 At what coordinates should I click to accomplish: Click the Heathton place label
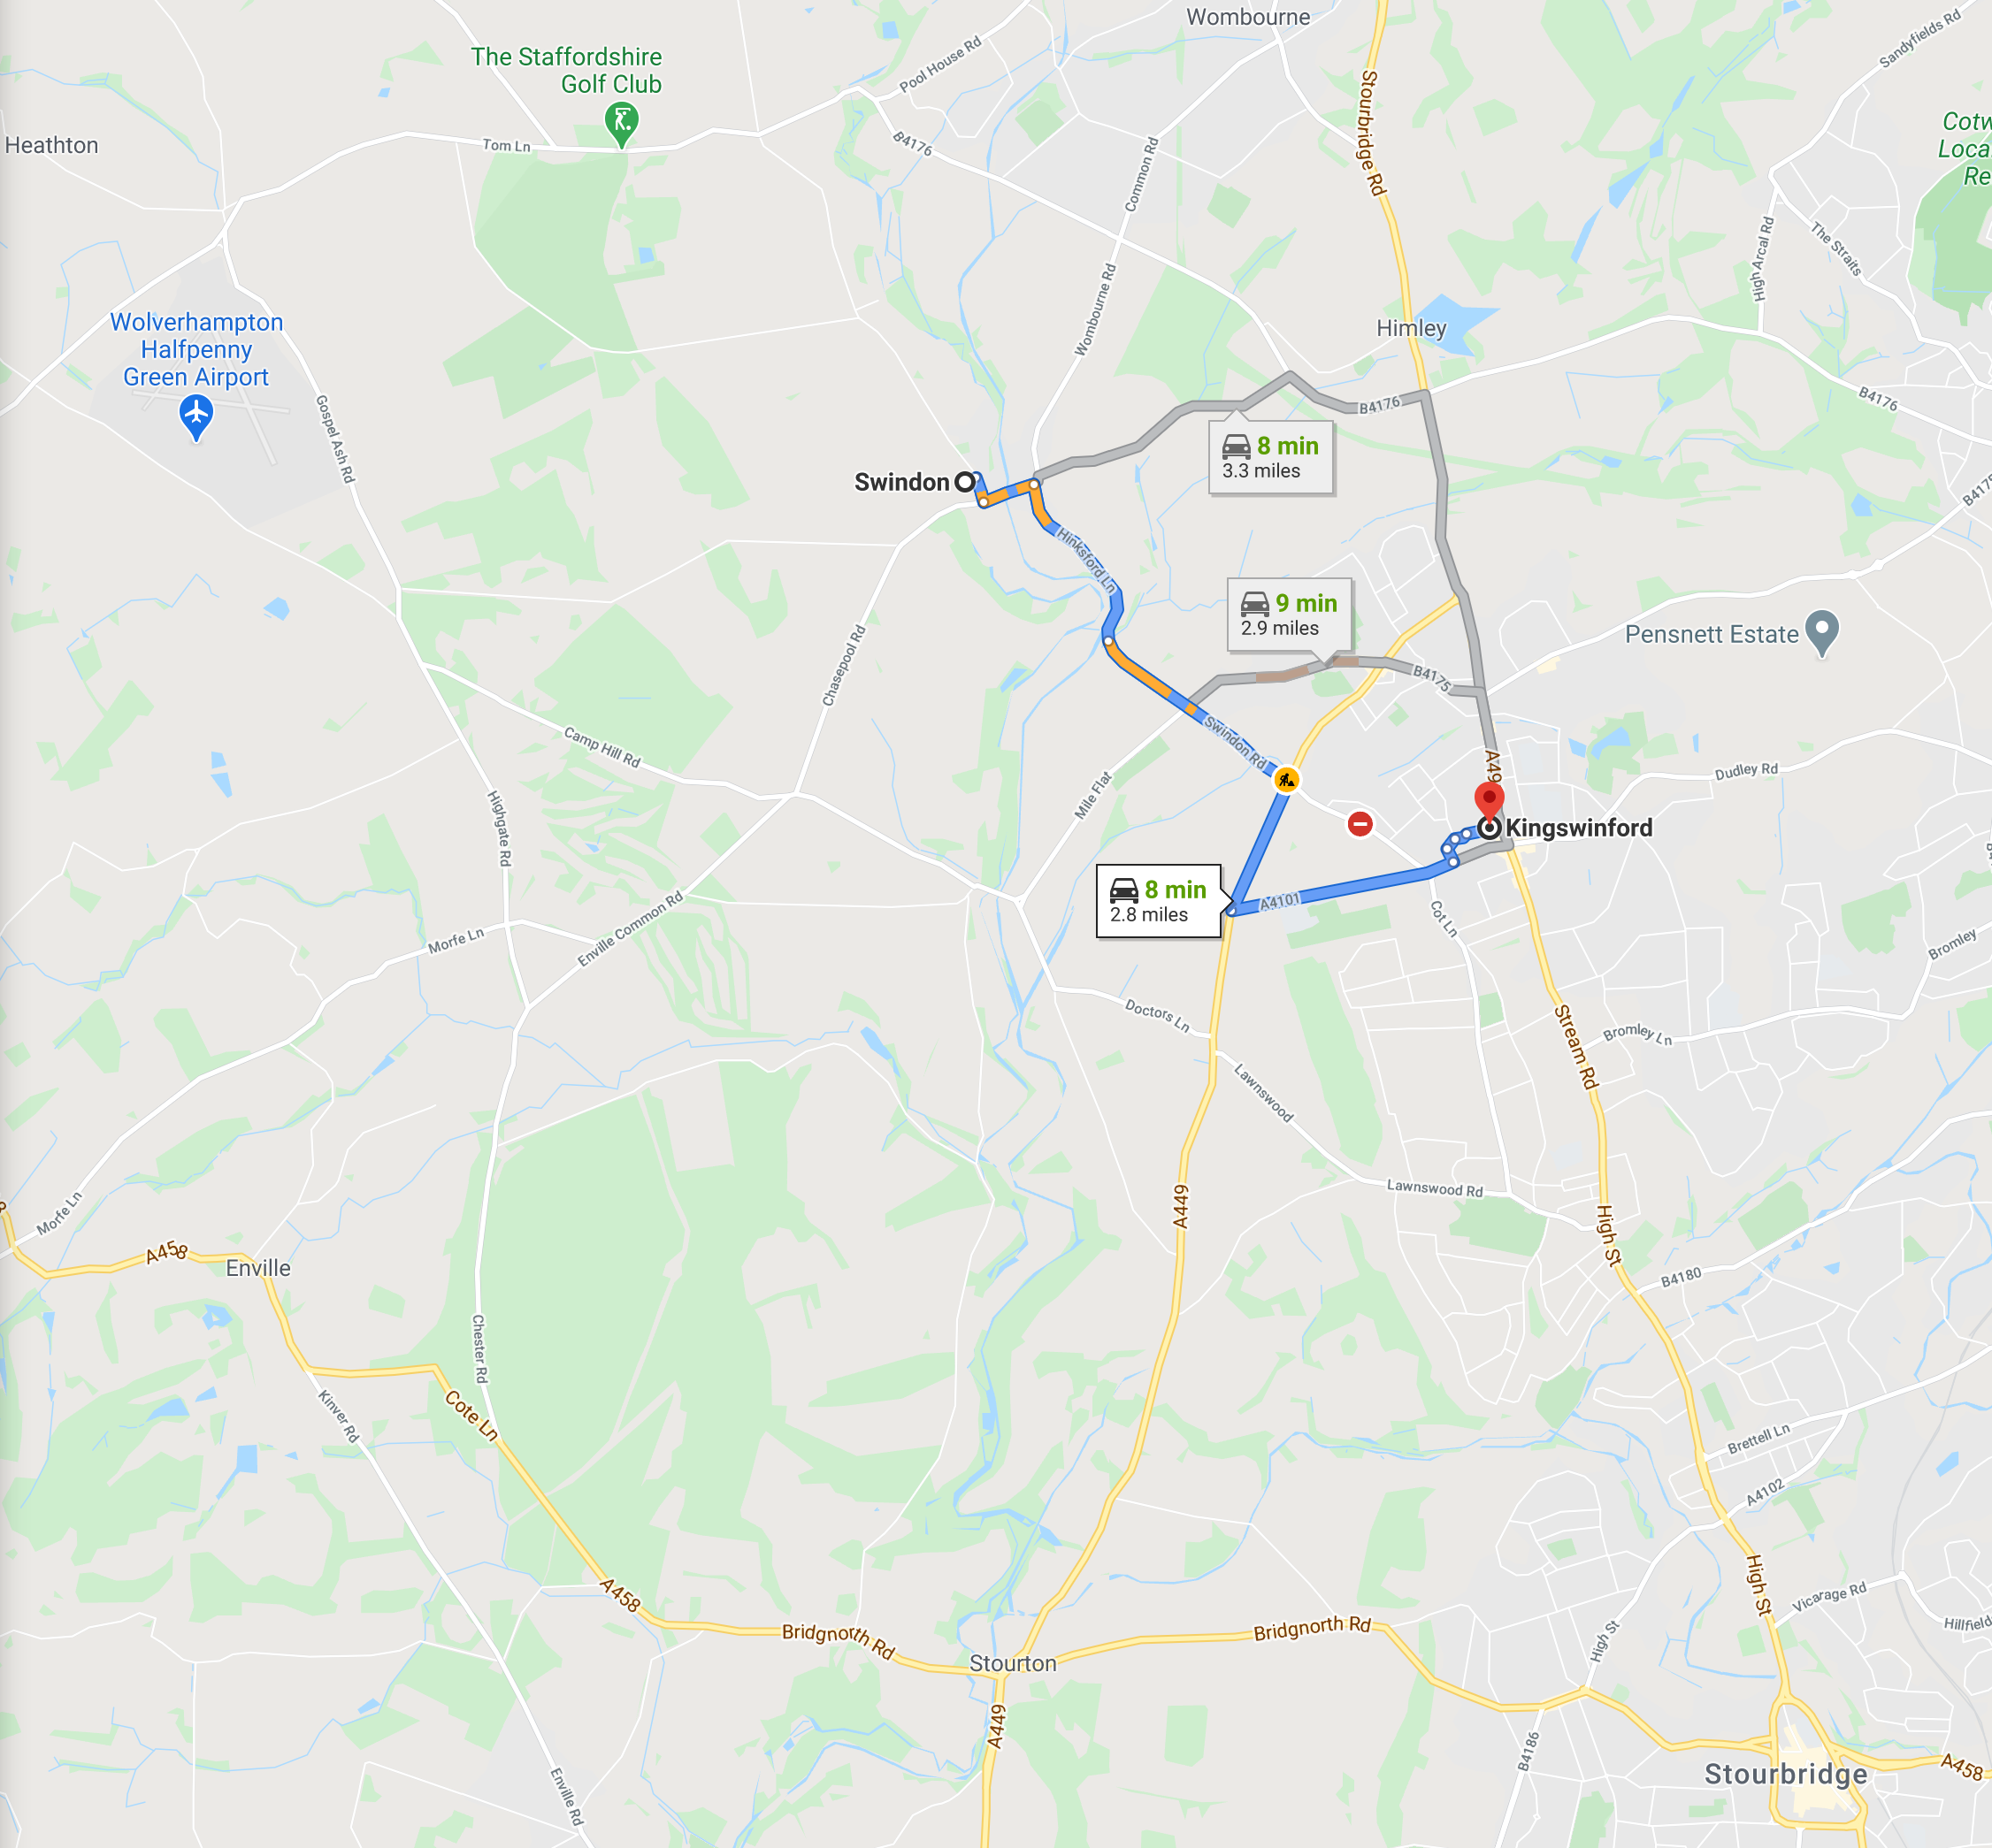point(52,145)
